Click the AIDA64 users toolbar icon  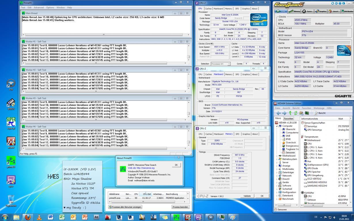coord(301,113)
